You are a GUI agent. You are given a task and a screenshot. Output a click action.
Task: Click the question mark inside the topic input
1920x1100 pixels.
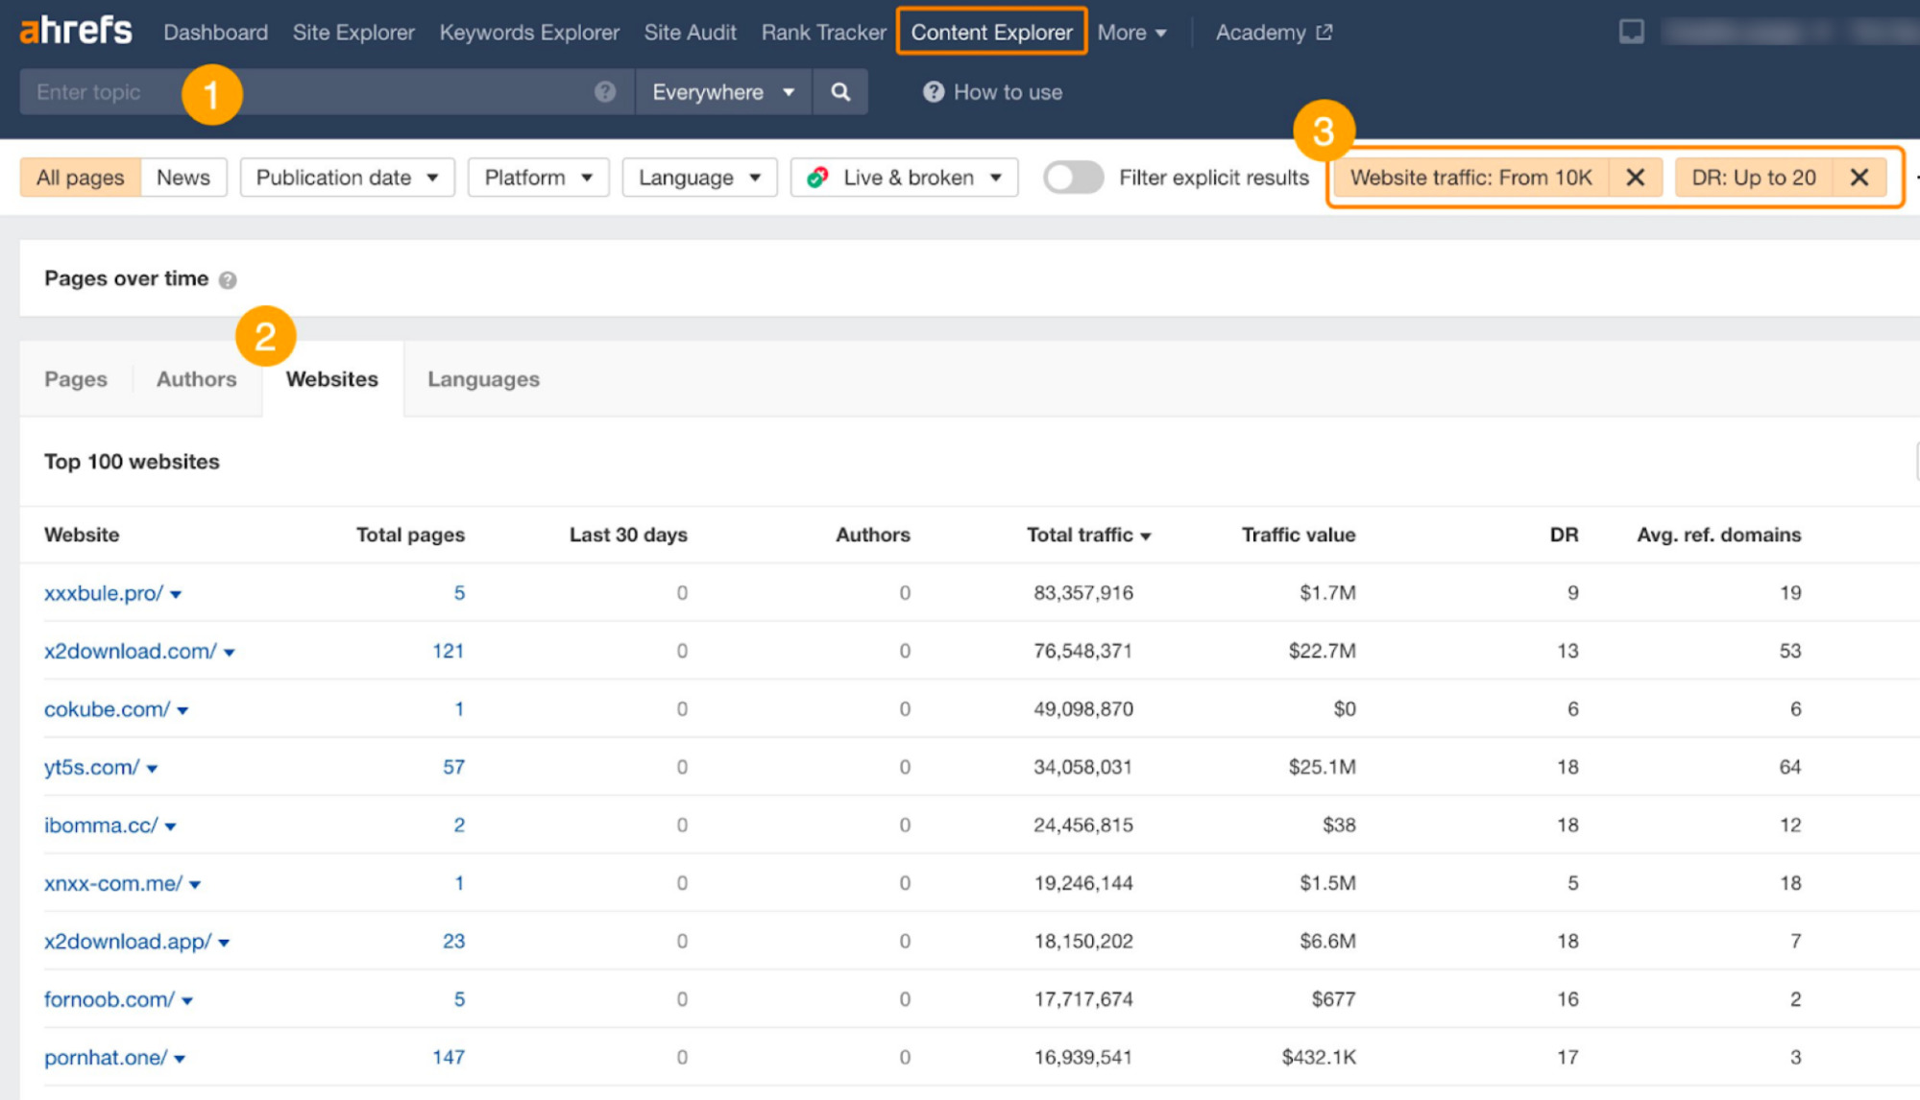pos(603,91)
